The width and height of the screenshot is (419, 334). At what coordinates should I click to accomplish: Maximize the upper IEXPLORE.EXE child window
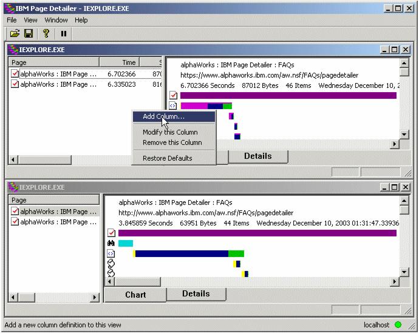click(395, 50)
